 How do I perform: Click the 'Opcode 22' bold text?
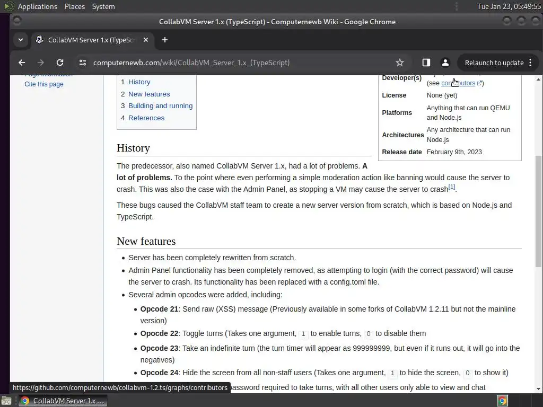point(159,334)
